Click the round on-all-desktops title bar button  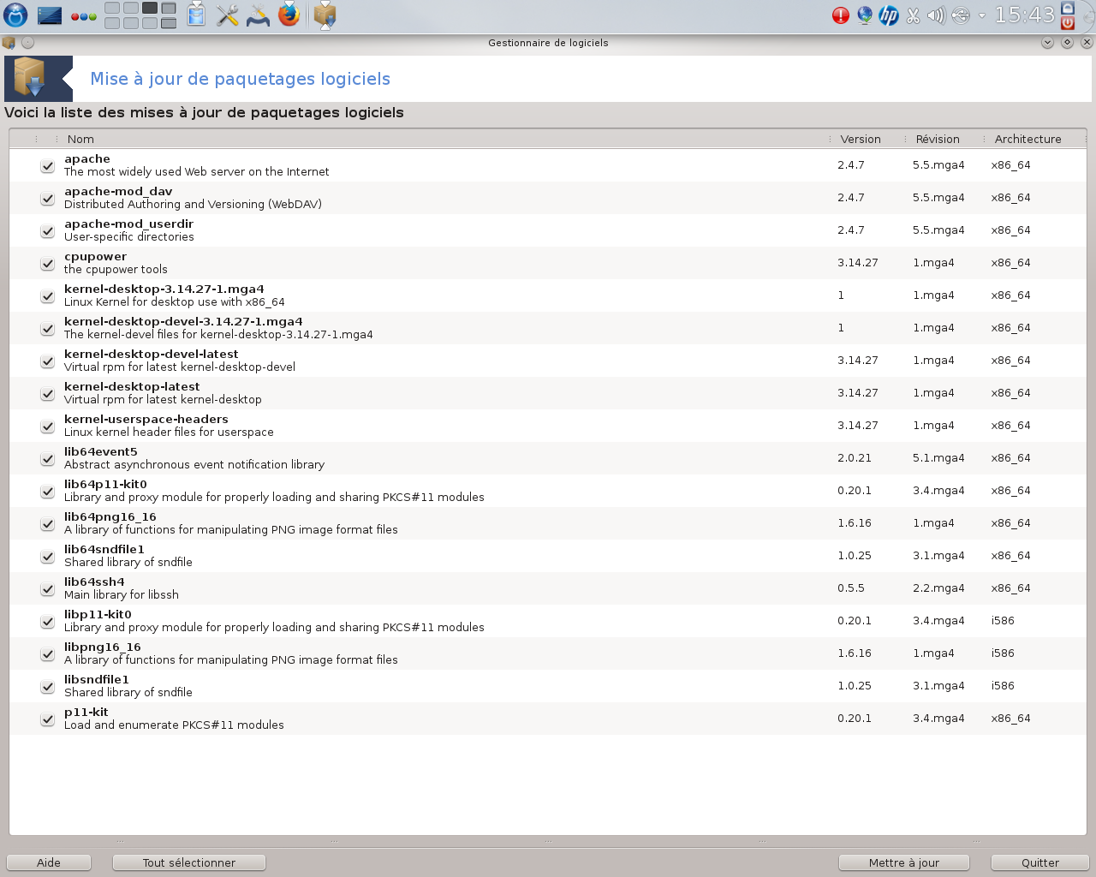click(x=27, y=42)
